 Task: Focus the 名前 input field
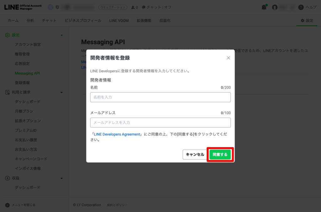pyautogui.click(x=160, y=97)
